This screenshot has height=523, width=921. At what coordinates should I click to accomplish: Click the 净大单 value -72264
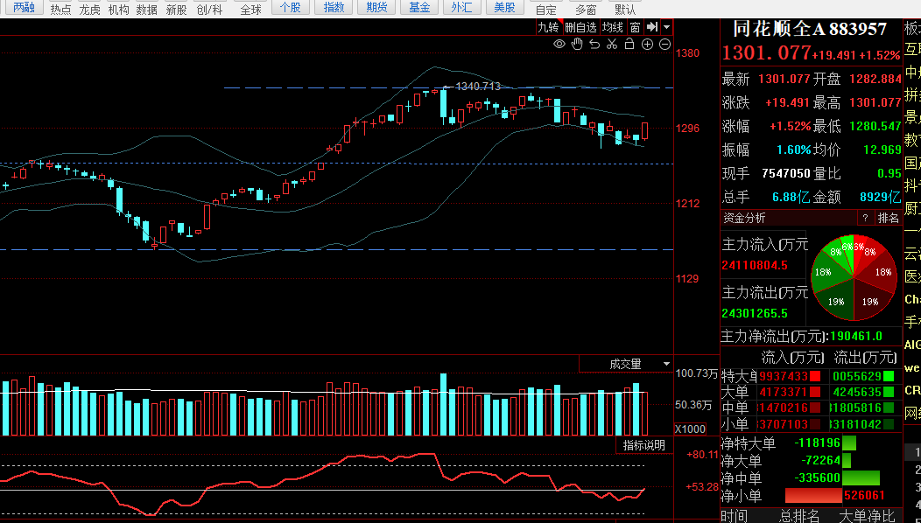pyautogui.click(x=821, y=461)
